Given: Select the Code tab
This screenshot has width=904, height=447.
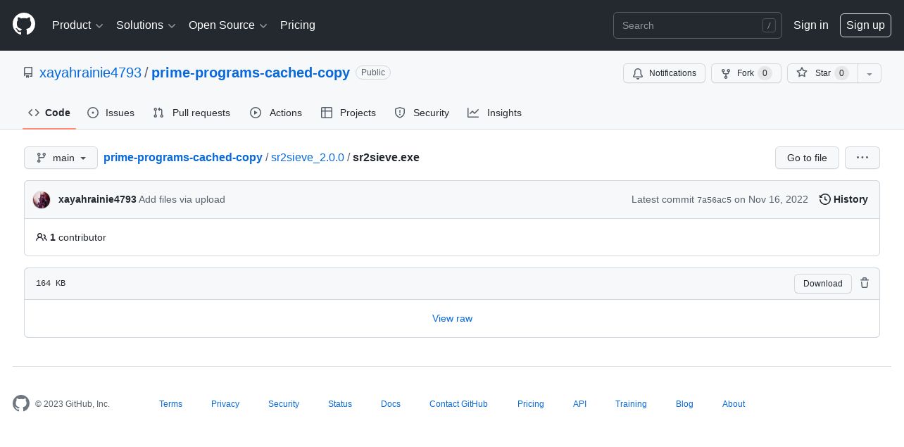Looking at the screenshot, I should (x=49, y=113).
